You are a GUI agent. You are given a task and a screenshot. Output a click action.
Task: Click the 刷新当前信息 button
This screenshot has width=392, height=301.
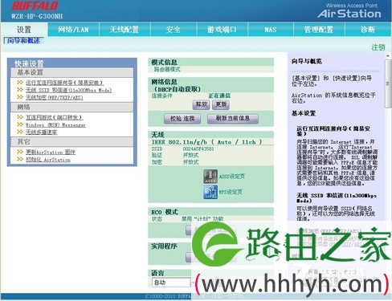click(x=233, y=119)
